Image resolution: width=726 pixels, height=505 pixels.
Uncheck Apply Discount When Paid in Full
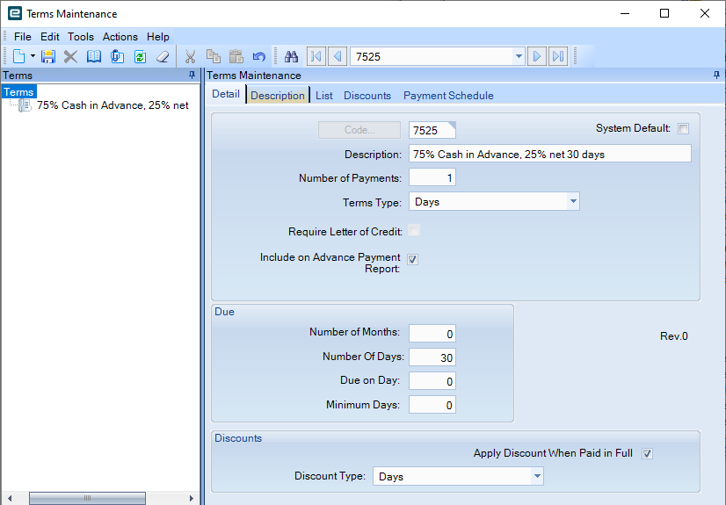(x=647, y=454)
